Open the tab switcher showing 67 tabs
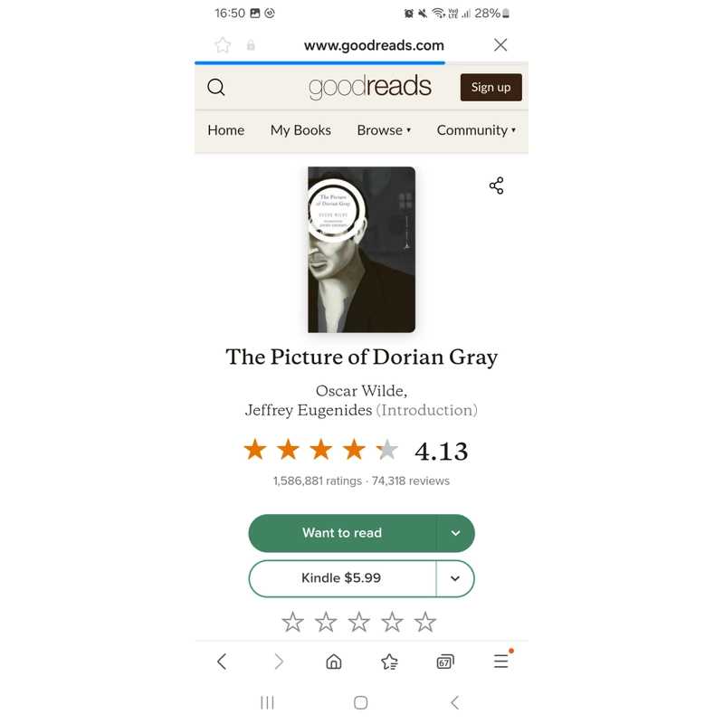The width and height of the screenshot is (724, 724). pyautogui.click(x=445, y=662)
